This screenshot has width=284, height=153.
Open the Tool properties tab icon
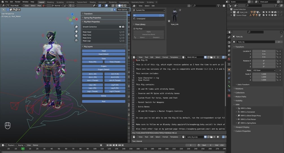click(x=229, y=37)
